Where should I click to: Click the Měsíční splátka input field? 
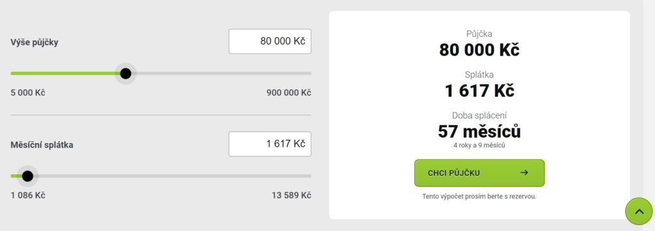coord(270,144)
